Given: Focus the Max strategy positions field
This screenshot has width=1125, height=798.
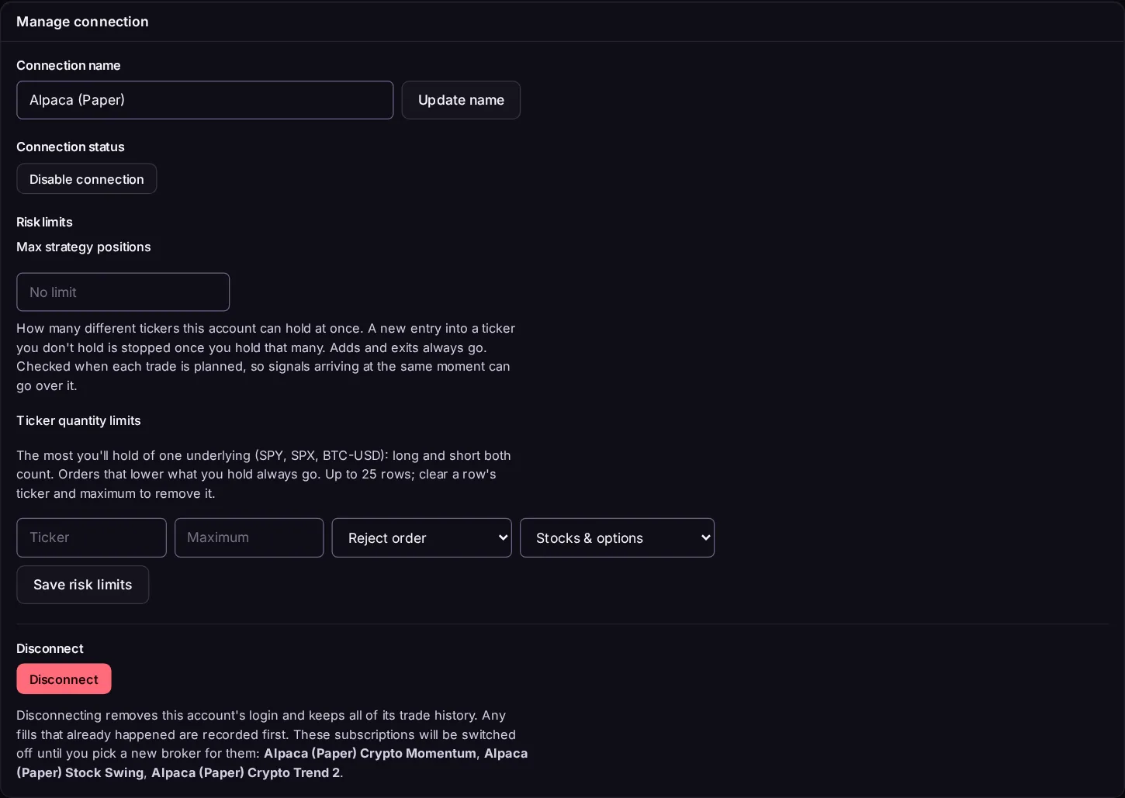Looking at the screenshot, I should point(123,292).
